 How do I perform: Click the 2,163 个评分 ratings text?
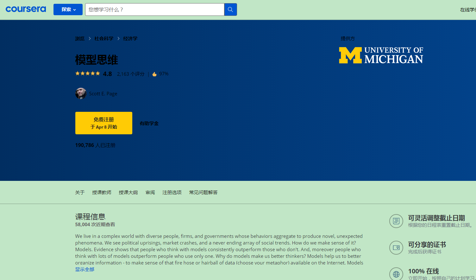point(131,74)
